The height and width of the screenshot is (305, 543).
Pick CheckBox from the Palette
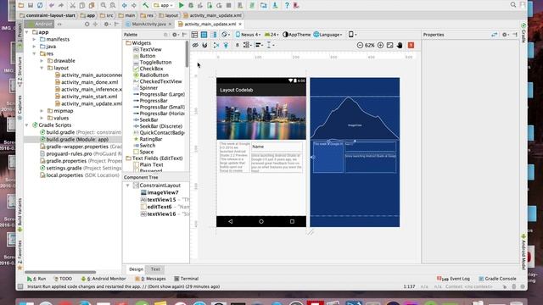tap(148, 69)
